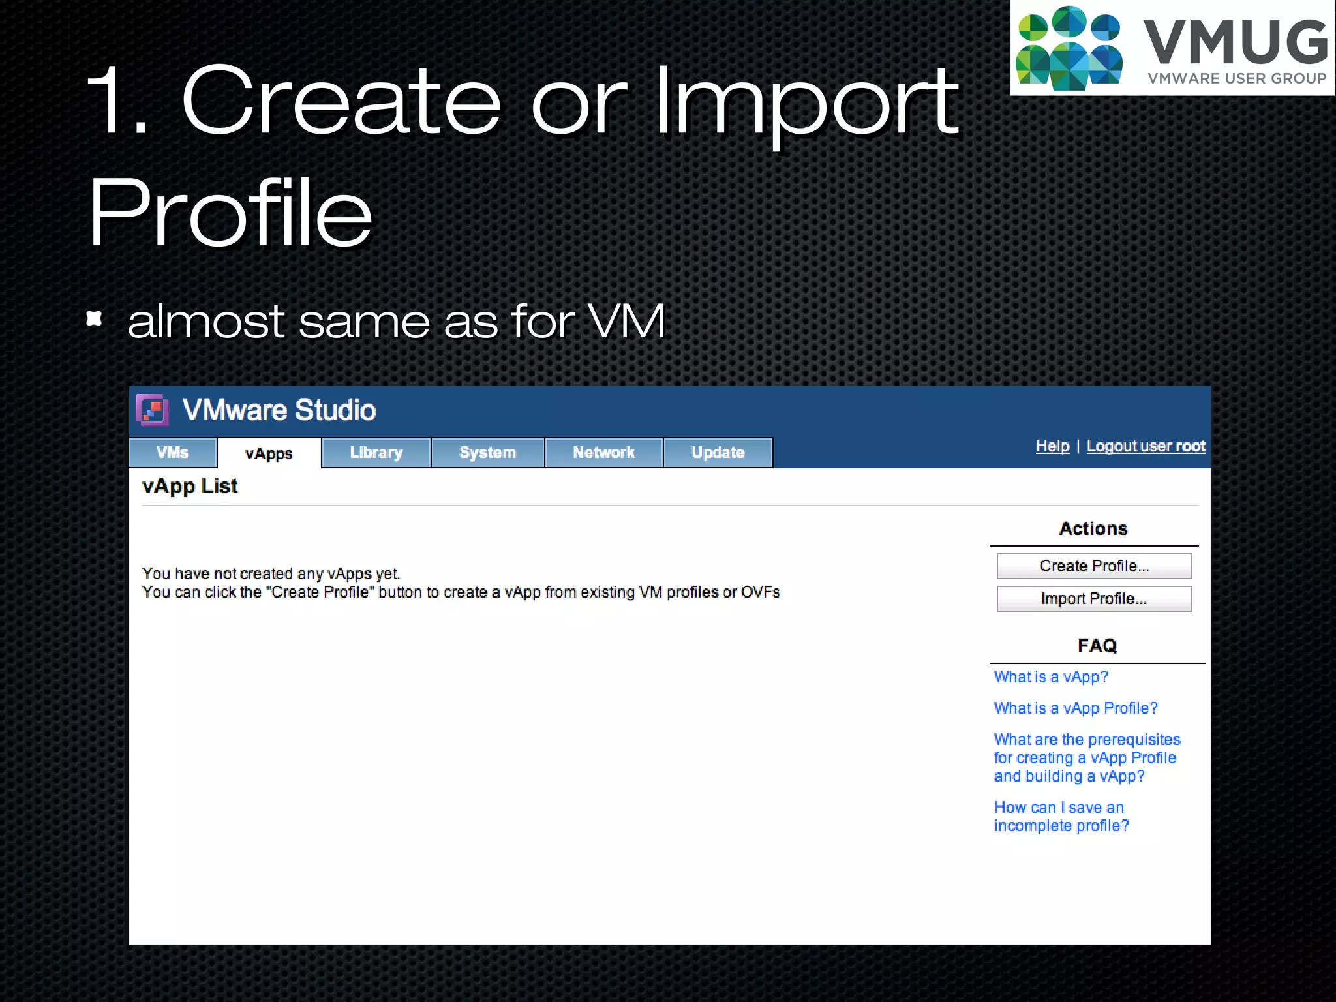The width and height of the screenshot is (1336, 1002).
Task: Open the Network tab
Action: click(x=603, y=453)
